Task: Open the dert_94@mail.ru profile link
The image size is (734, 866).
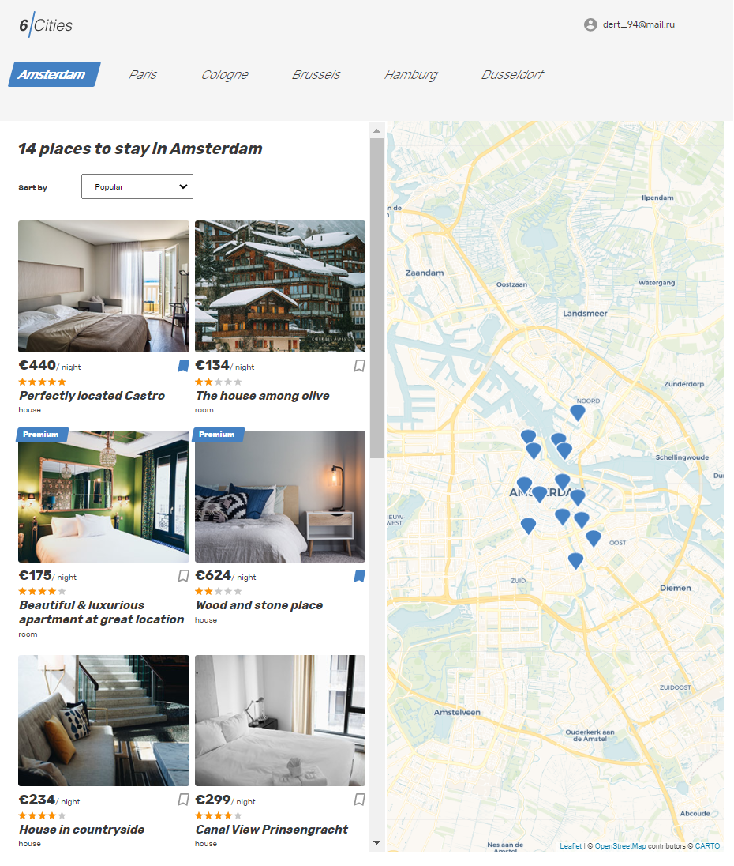Action: click(x=639, y=24)
